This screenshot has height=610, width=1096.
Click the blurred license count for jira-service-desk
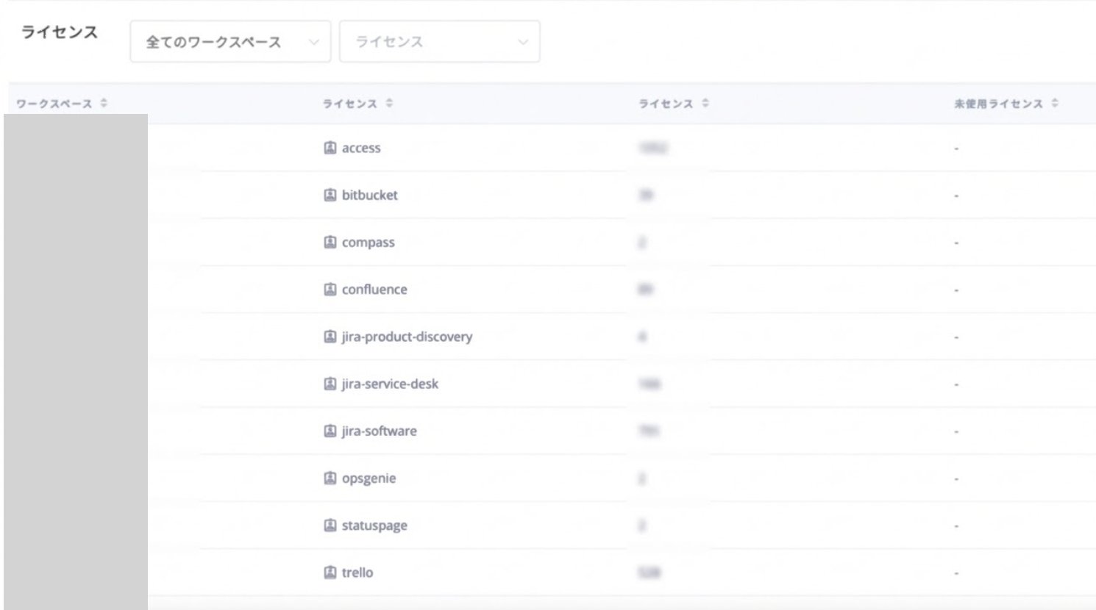point(650,384)
